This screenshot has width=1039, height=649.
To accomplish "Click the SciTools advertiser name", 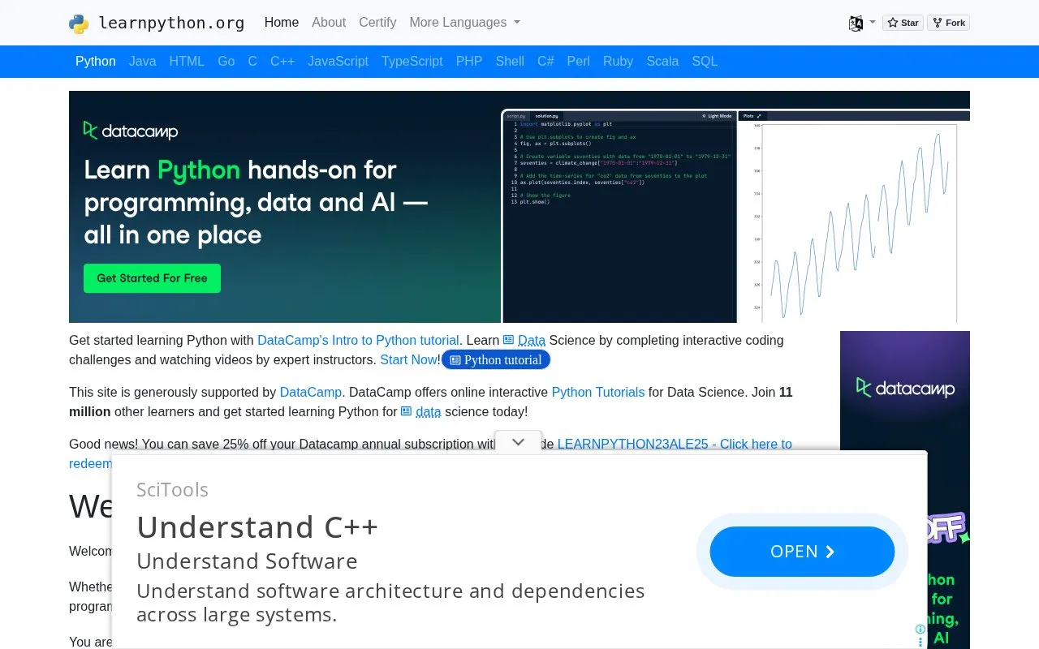I will pos(173,490).
